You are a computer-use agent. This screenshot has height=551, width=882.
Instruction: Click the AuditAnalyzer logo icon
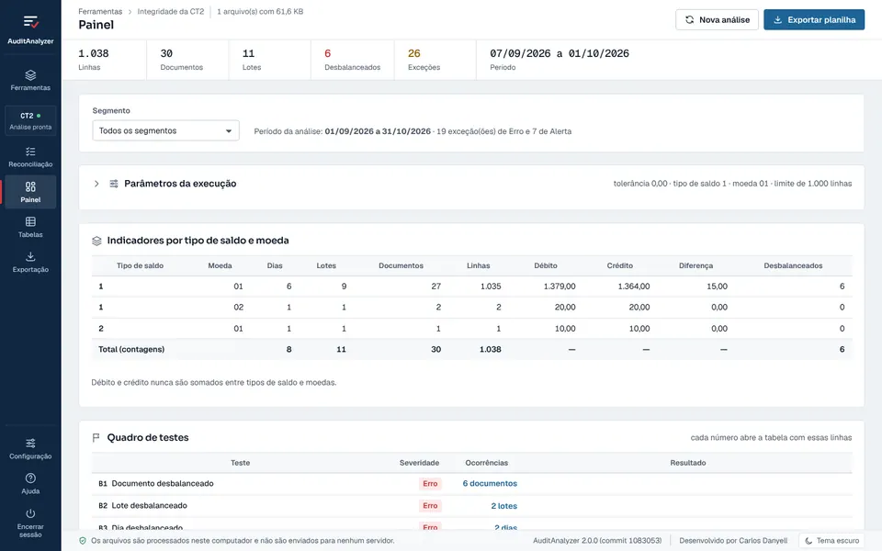click(x=31, y=22)
